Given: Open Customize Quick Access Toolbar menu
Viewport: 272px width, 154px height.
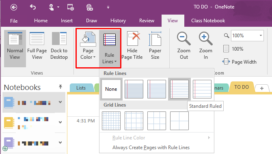Looking at the screenshot, I should click(108, 7).
